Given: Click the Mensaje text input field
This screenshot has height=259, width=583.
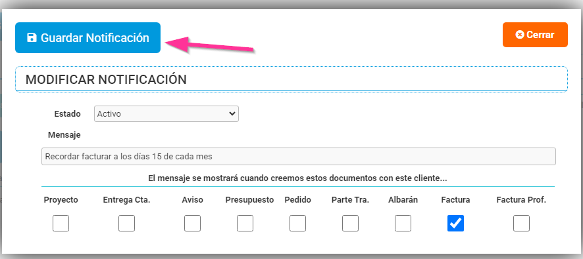Looking at the screenshot, I should coord(299,156).
